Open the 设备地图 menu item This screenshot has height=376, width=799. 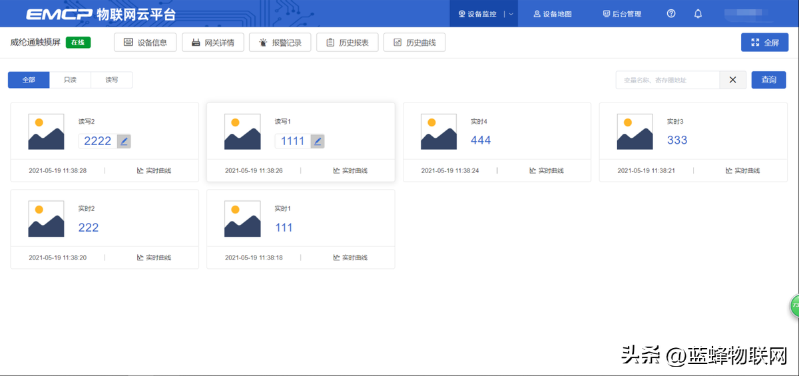pos(553,14)
